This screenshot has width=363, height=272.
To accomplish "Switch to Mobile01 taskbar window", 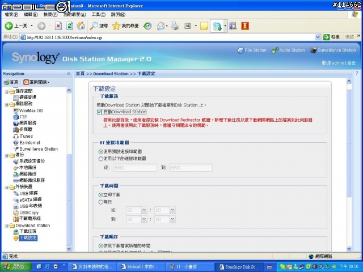I will pos(141,267).
